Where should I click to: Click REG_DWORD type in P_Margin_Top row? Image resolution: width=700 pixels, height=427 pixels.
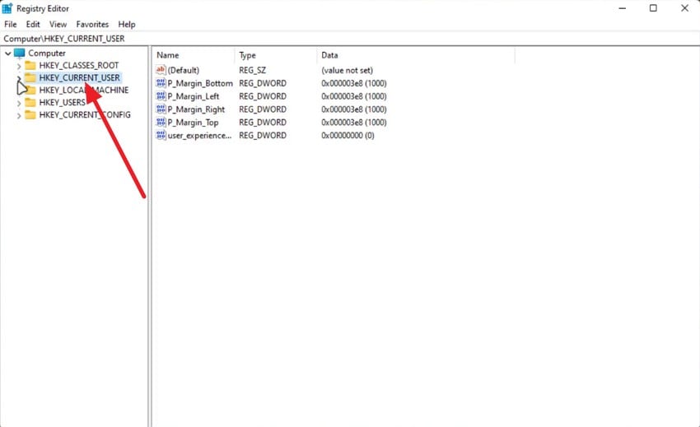(263, 122)
